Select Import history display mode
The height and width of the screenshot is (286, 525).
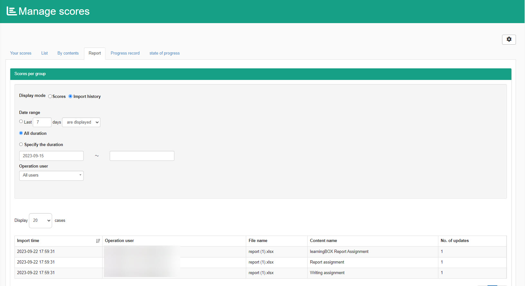[70, 96]
